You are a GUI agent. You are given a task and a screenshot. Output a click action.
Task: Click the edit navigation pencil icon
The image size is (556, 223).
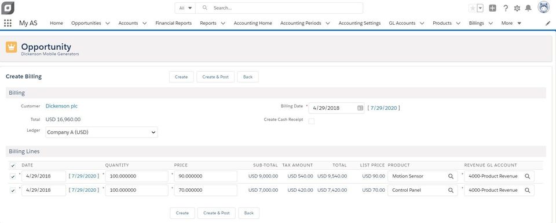(548, 23)
